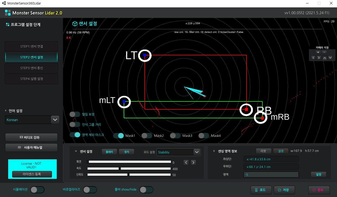Image resolution: width=337 pixels, height=197 pixels.
Task: Move the camera left with the left arrow
Action: 313,58
